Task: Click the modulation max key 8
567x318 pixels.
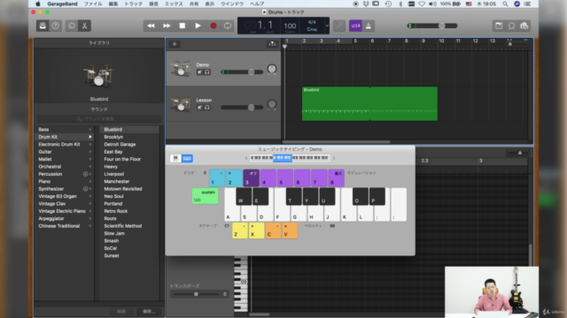Action: click(x=337, y=178)
